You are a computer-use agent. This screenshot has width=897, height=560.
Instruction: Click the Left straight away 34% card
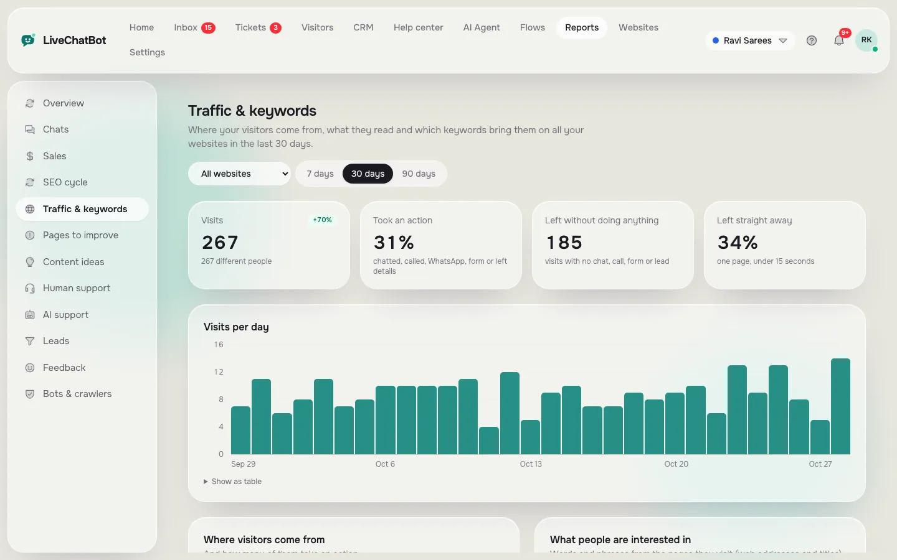click(x=785, y=245)
